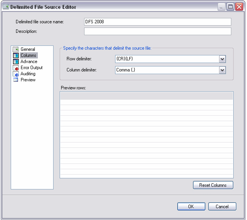Click the dialog title bar icon
This screenshot has width=247, height=220.
point(6,7)
